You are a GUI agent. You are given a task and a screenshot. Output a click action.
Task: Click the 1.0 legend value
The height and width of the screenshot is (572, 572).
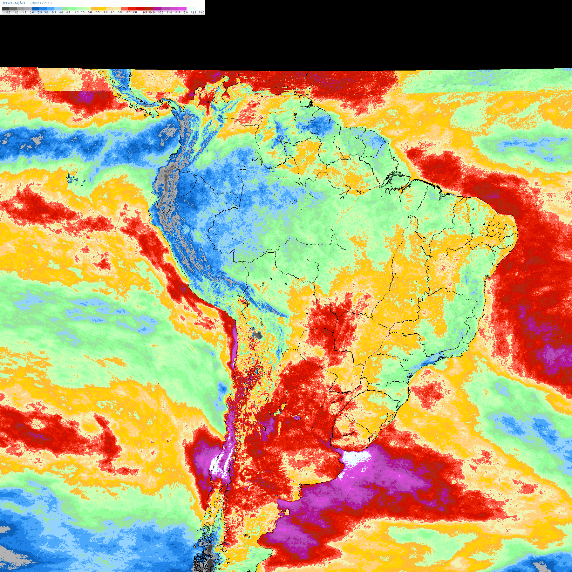[x=16, y=12]
